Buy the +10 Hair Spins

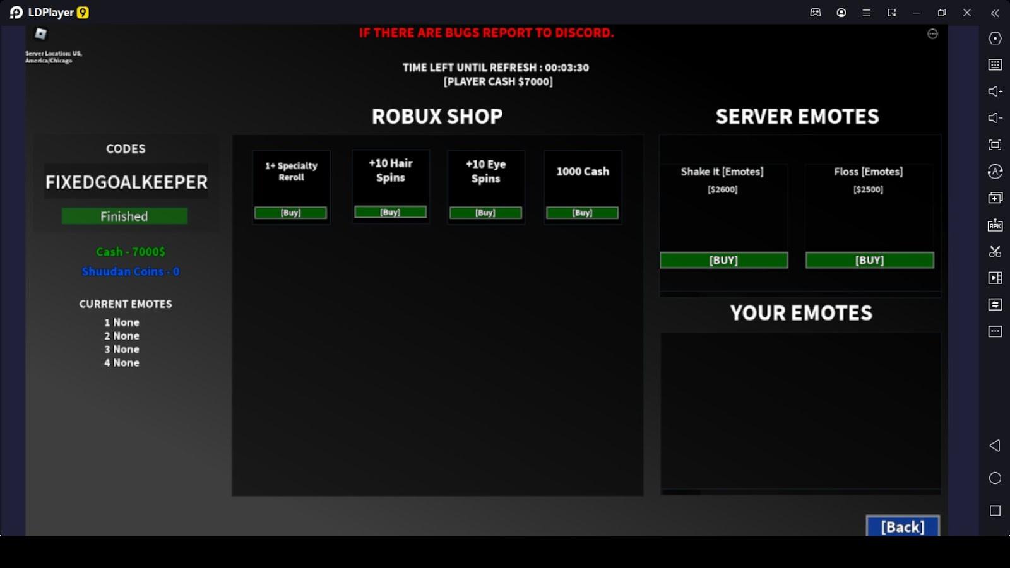pos(390,212)
